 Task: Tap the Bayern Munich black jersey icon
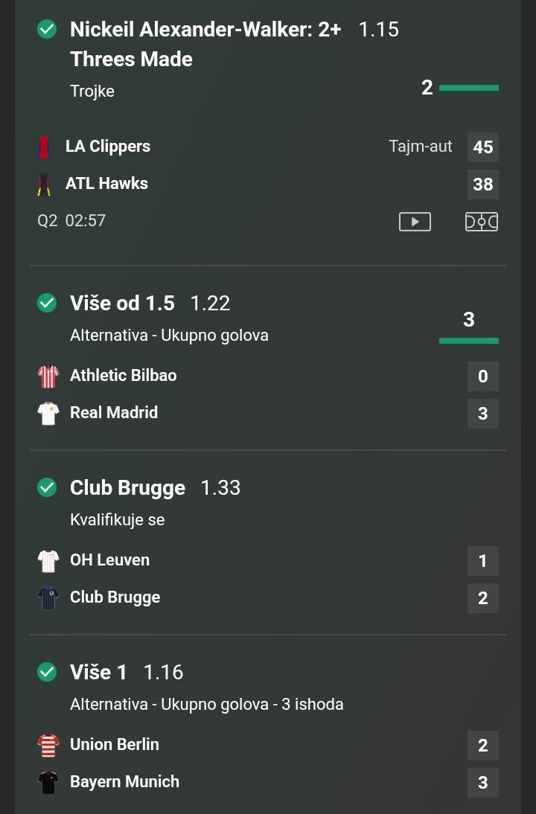(x=48, y=782)
